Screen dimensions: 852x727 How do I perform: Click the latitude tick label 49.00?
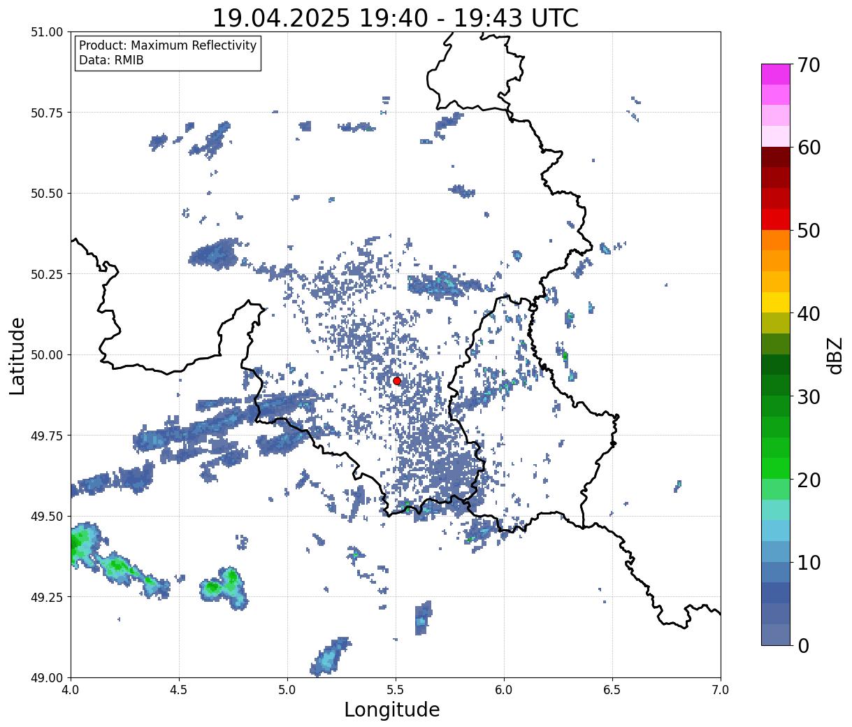pyautogui.click(x=47, y=677)
